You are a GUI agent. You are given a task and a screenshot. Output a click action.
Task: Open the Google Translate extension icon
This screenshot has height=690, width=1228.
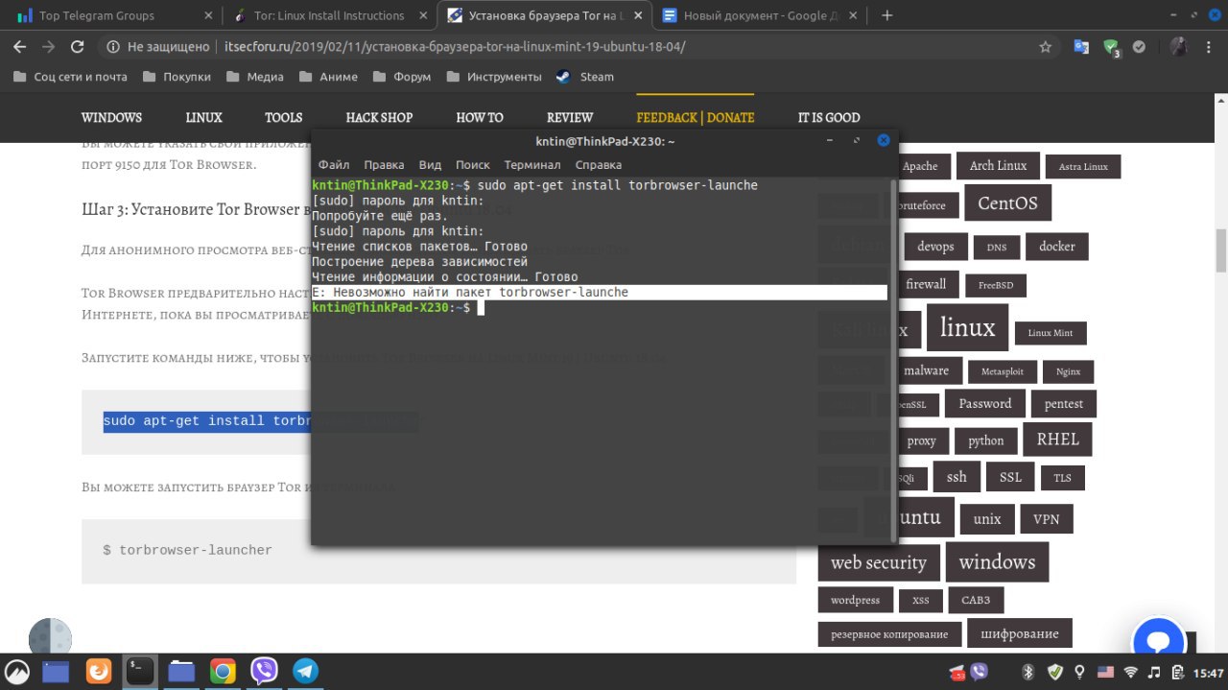click(x=1081, y=46)
